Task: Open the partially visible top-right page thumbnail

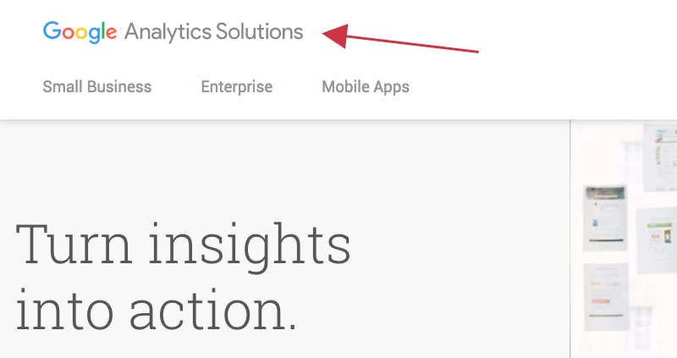Action: point(661,157)
